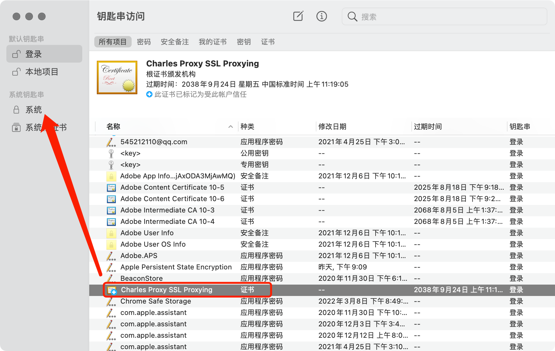Click the padlock icon beside 本地项目
Viewport: 555px width, 351px height.
tap(16, 72)
